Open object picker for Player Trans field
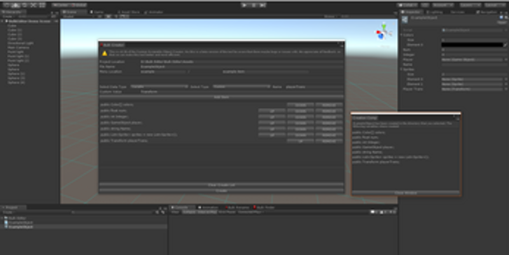 tap(505, 89)
